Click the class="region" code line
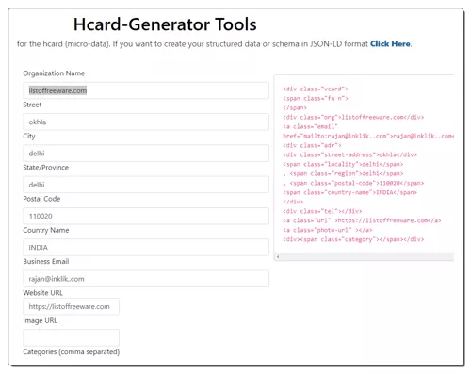Screen dimensions: 471x373 tap(343, 173)
